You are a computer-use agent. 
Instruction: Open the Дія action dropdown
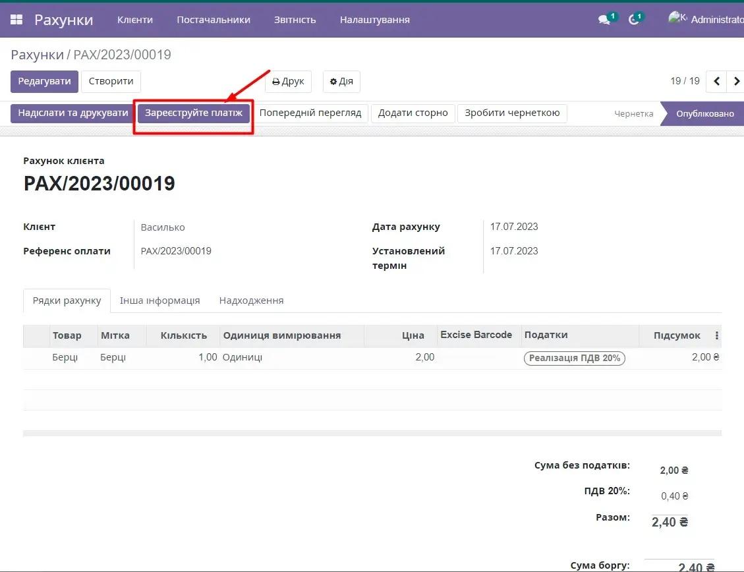[x=341, y=82]
